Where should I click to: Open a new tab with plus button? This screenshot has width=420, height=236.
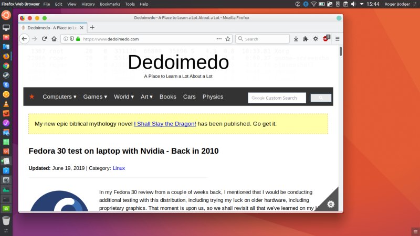coord(92,27)
